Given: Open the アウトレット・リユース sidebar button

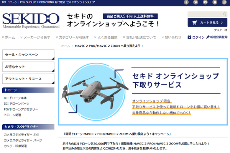Looking at the screenshot, I should tap(28, 79).
